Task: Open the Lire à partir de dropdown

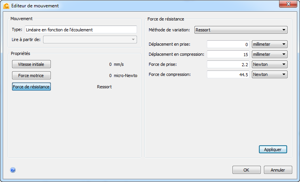Action: [90, 39]
